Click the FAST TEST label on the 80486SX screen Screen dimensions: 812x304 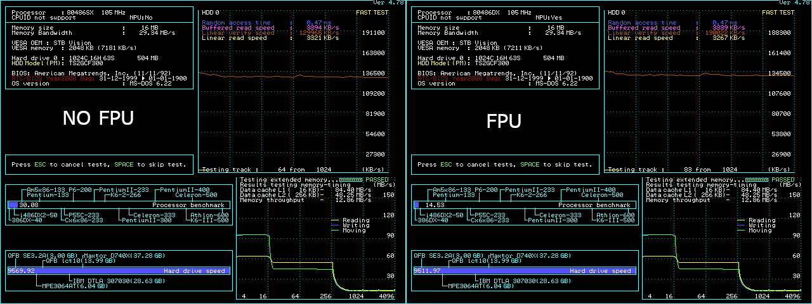coord(372,13)
